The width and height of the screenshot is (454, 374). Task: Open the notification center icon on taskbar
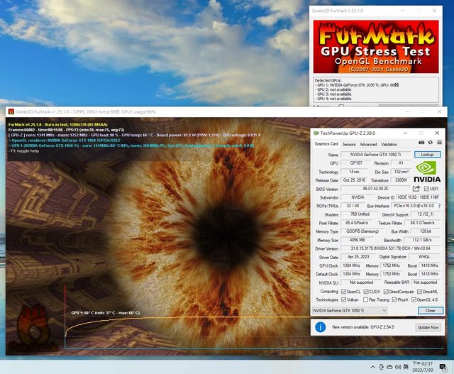(x=442, y=366)
